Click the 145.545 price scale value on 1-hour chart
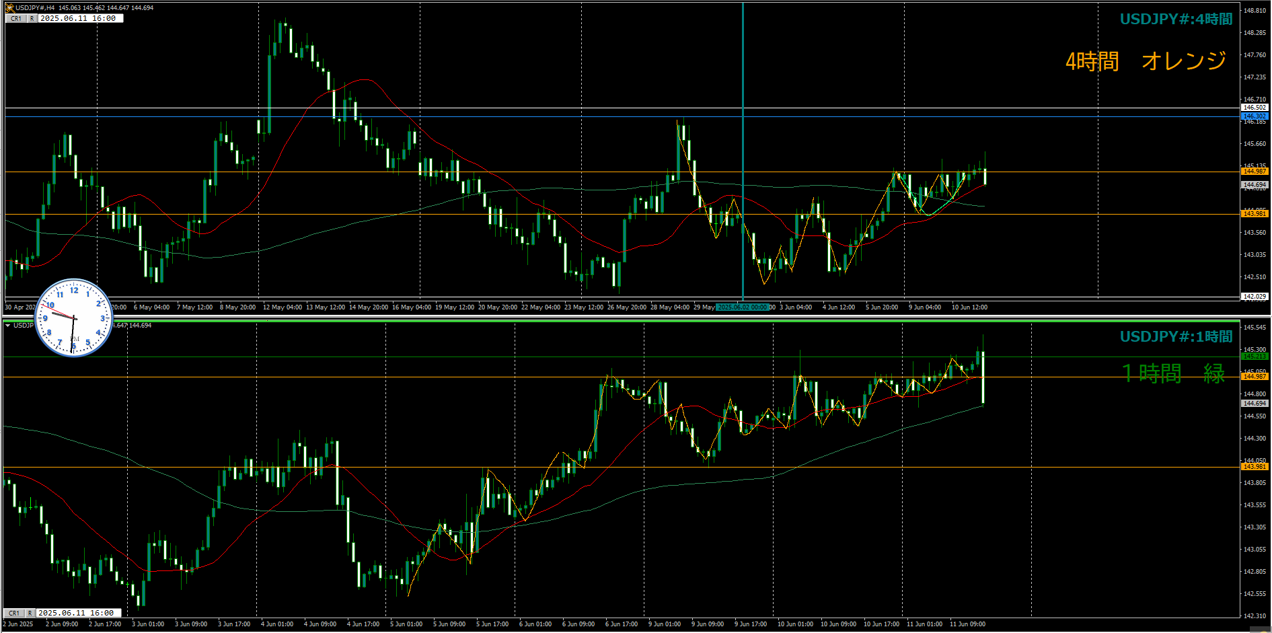1272x633 pixels. point(1255,328)
